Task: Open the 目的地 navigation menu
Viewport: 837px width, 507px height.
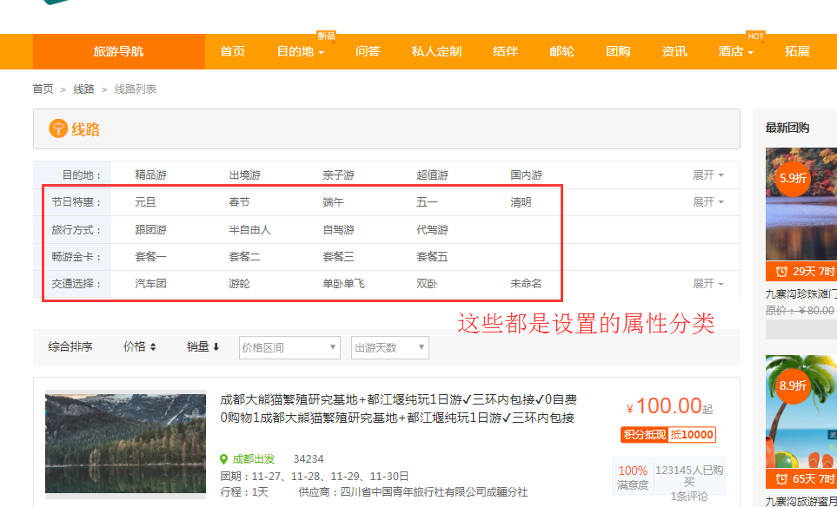Action: click(300, 52)
